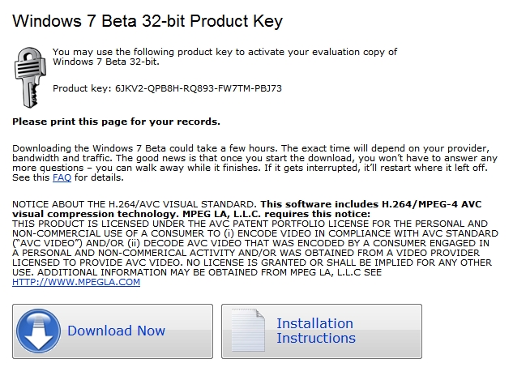Click 'You may use the following product key' line
513x380 pixels.
(224, 52)
